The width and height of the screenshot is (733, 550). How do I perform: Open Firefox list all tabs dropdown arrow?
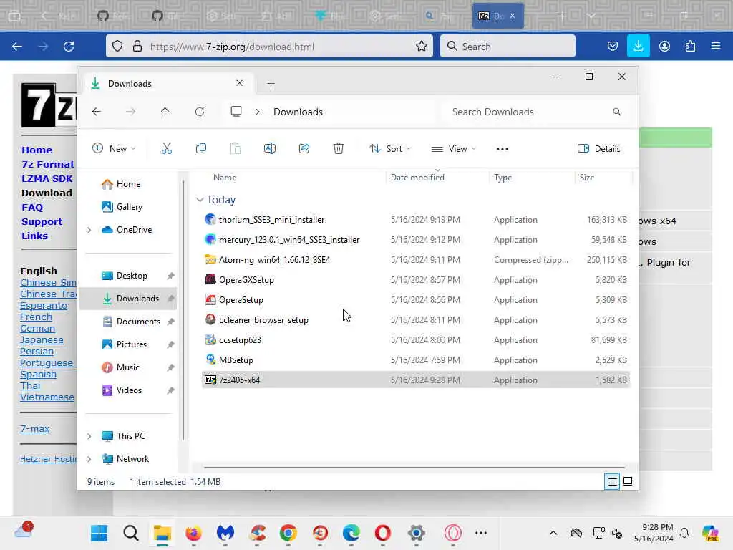pyautogui.click(x=591, y=16)
